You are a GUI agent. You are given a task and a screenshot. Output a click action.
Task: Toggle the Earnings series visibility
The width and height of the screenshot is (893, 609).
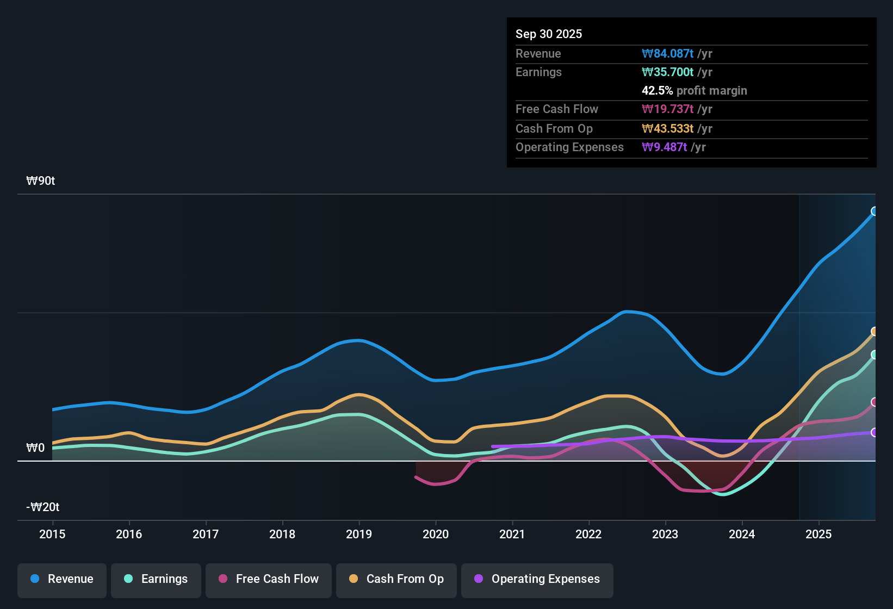[156, 579]
